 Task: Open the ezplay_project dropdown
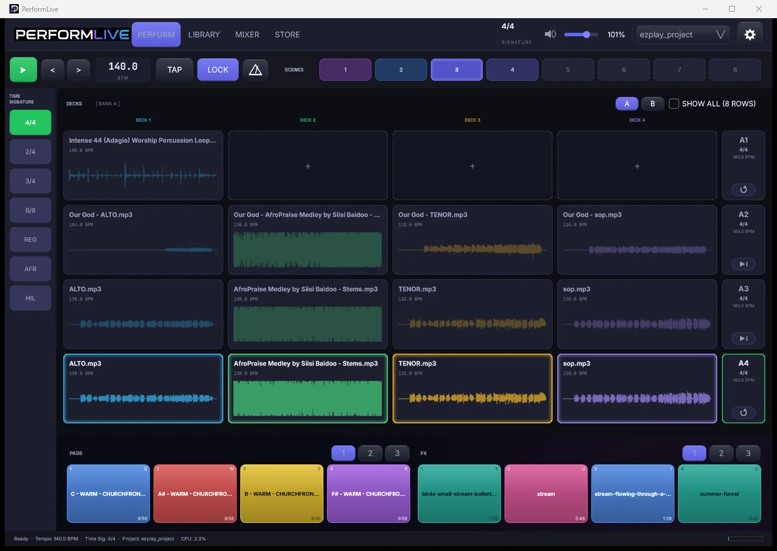(683, 35)
